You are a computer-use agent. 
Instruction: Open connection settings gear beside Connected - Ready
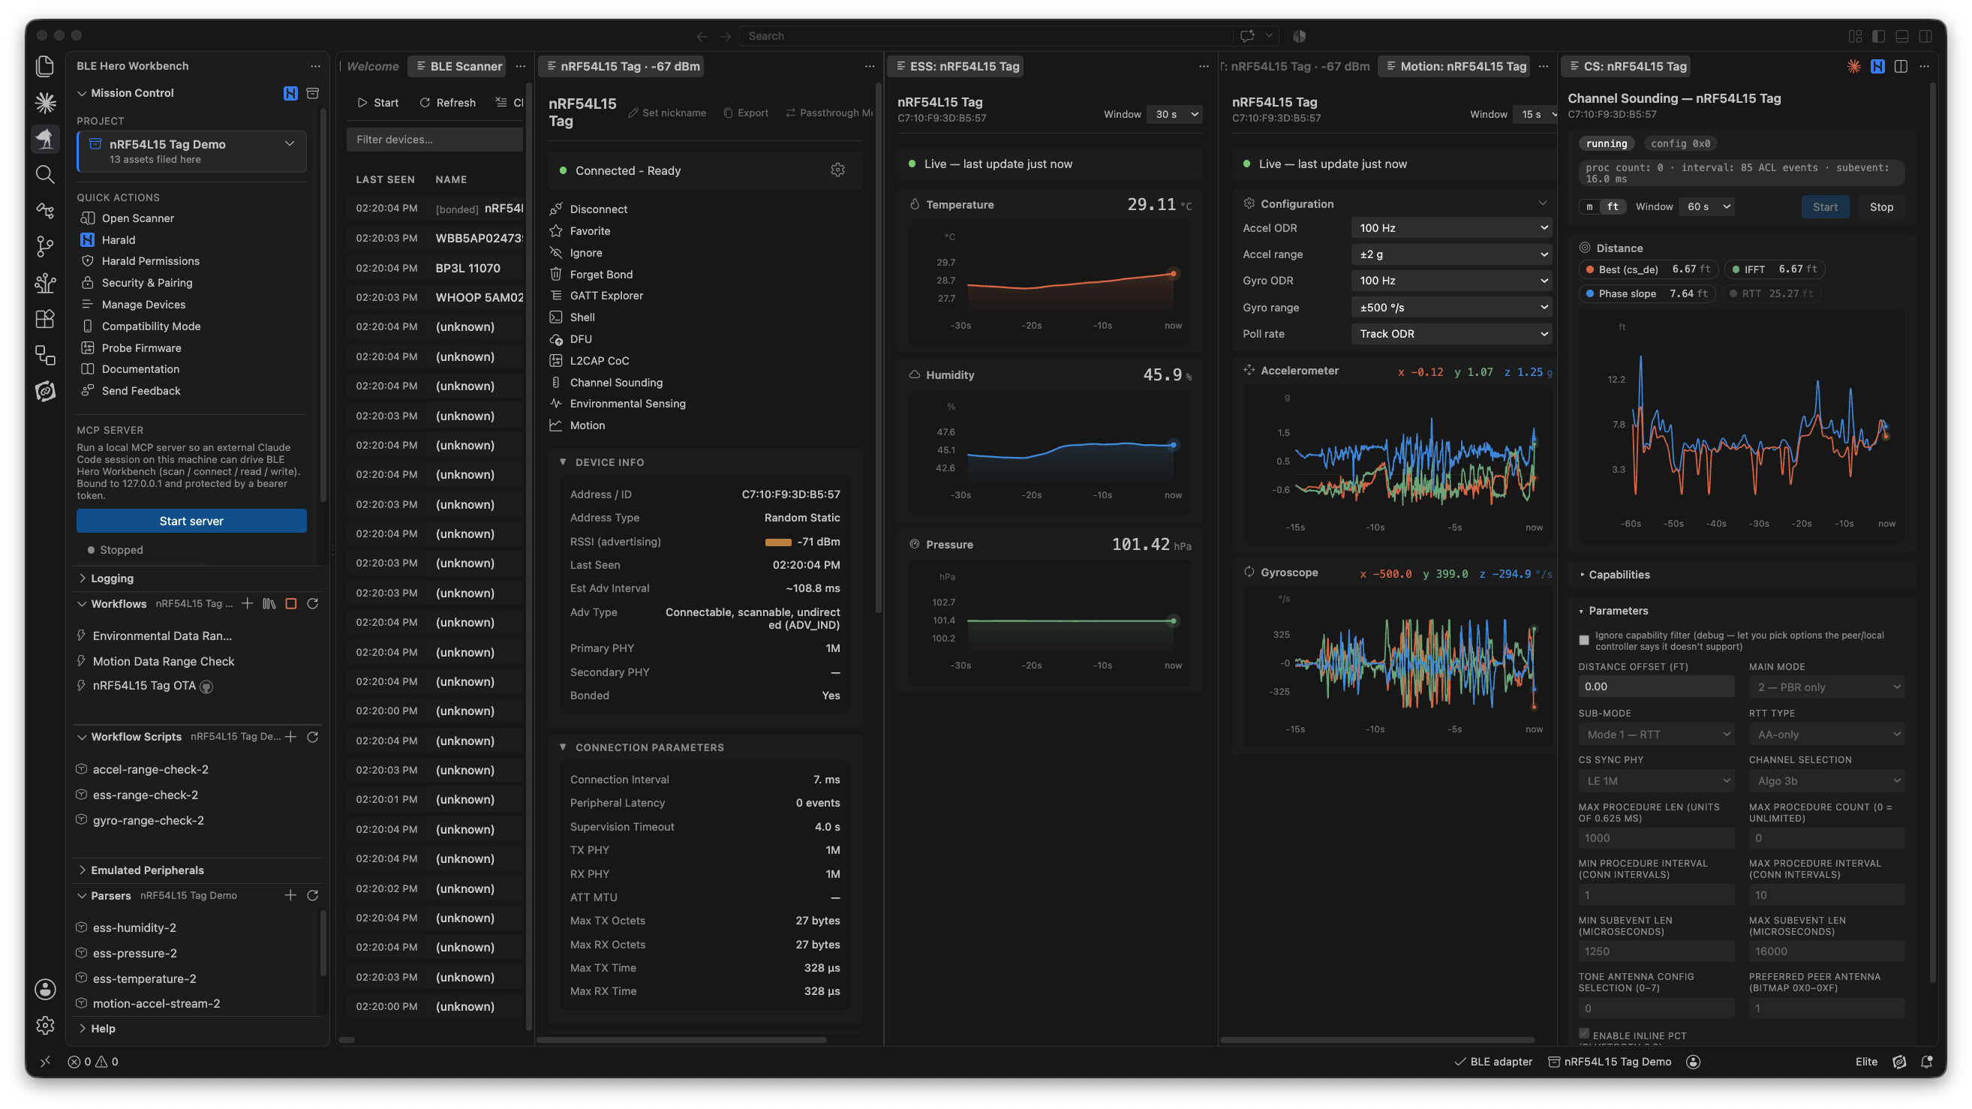point(837,170)
